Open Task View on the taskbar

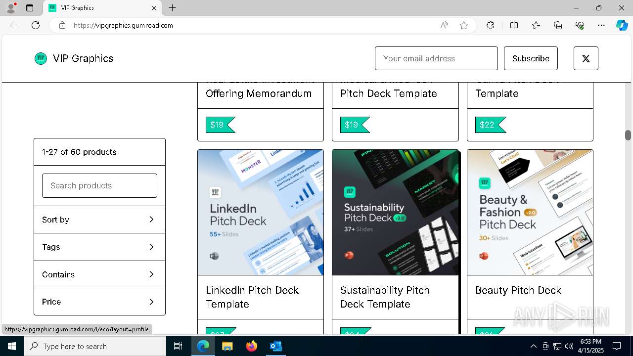(x=178, y=346)
